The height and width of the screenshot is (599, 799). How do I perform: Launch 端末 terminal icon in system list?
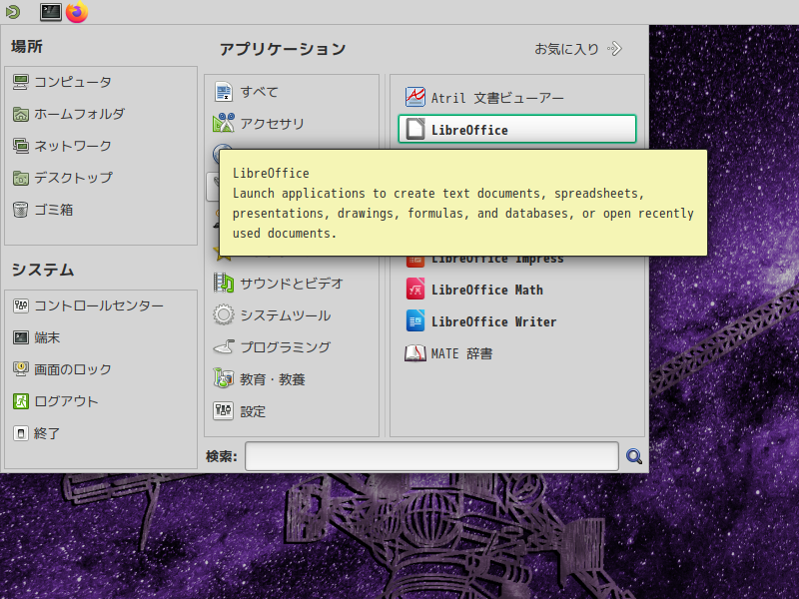20,337
